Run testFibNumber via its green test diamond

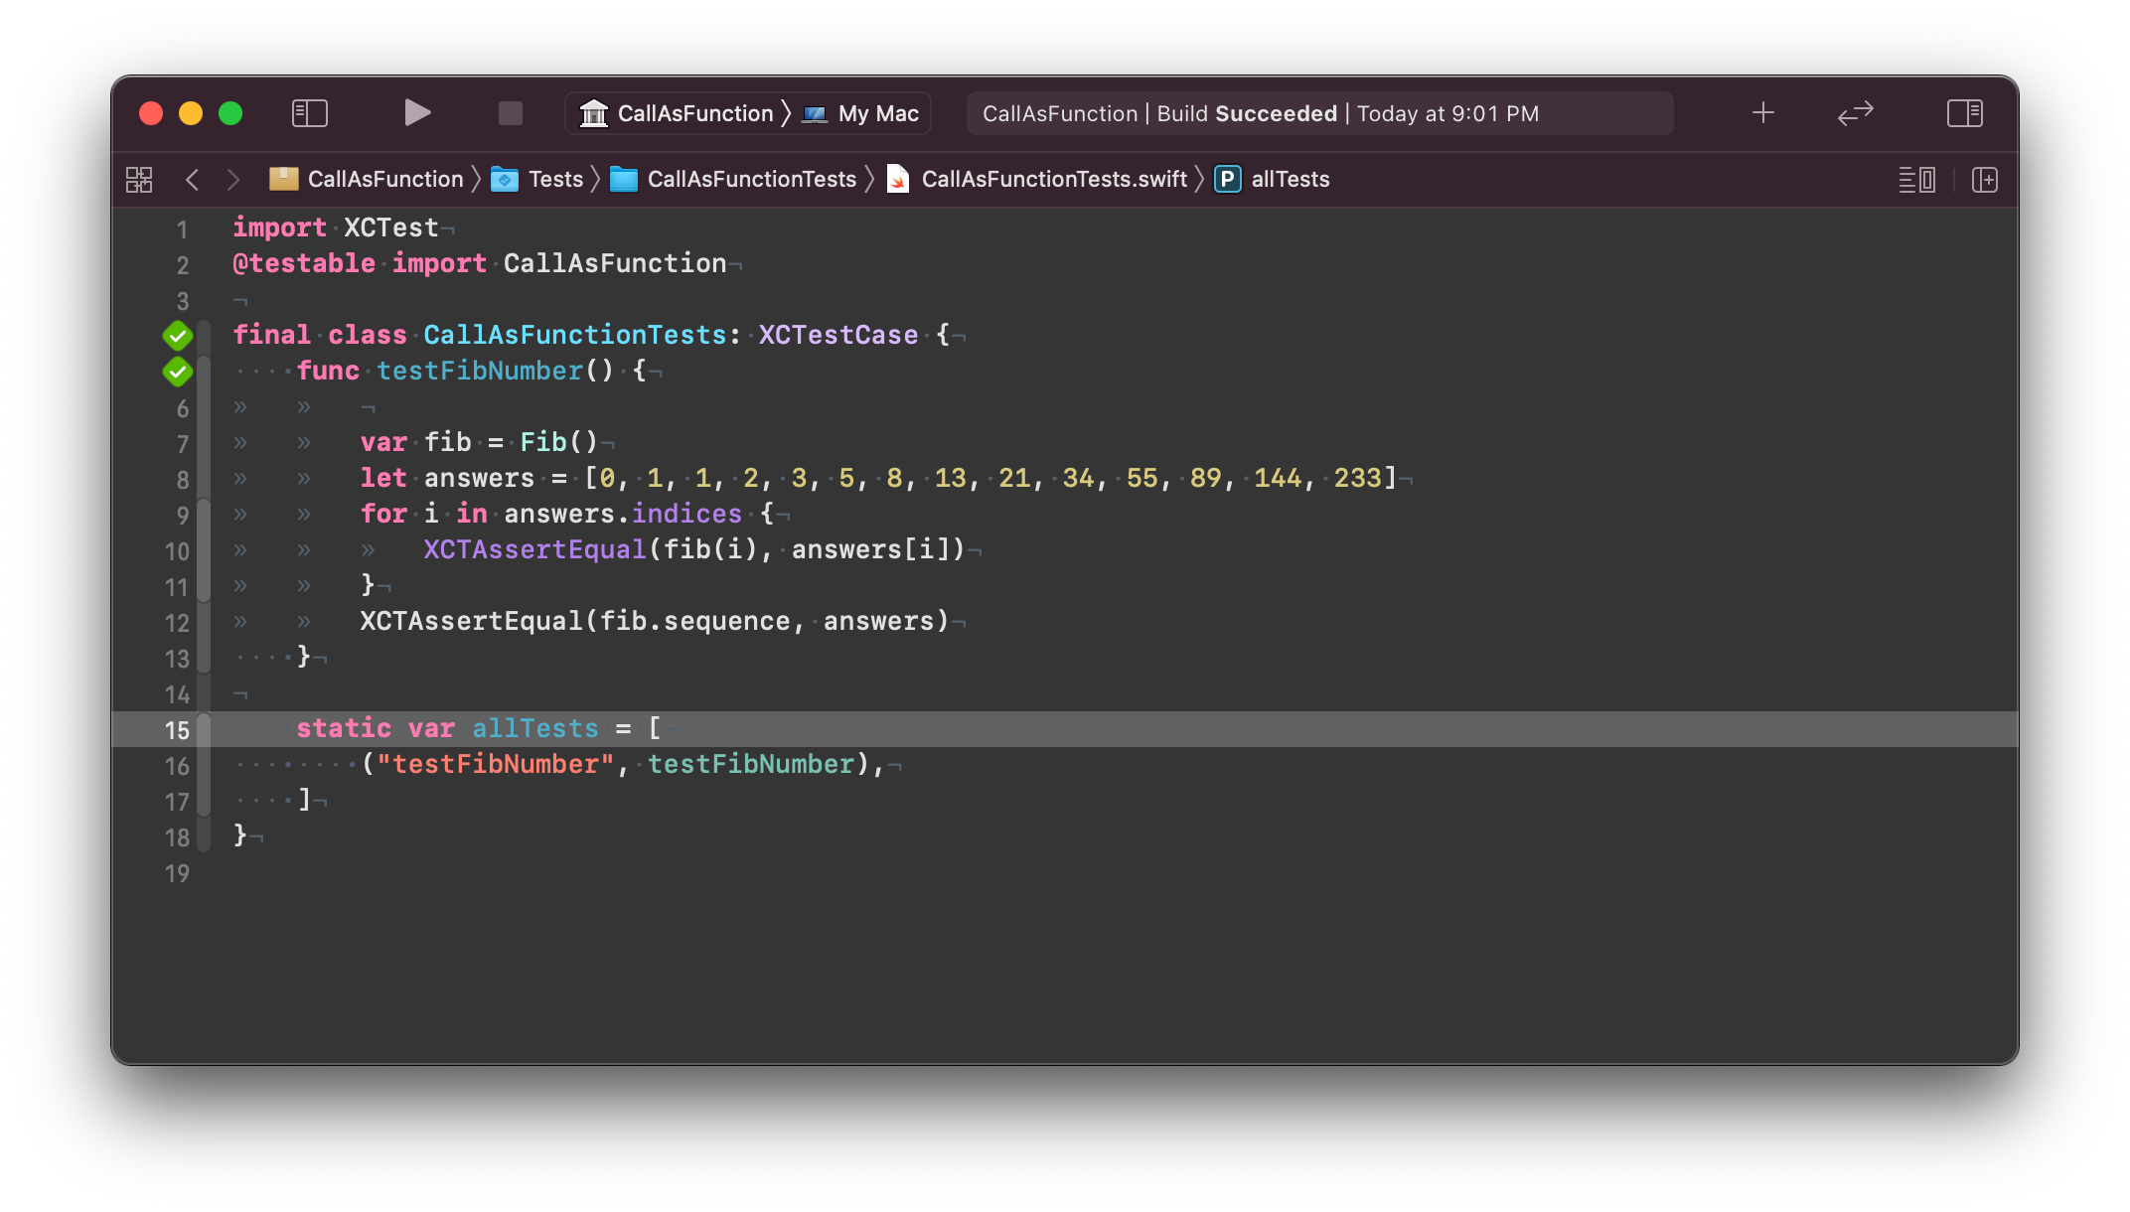coord(177,371)
